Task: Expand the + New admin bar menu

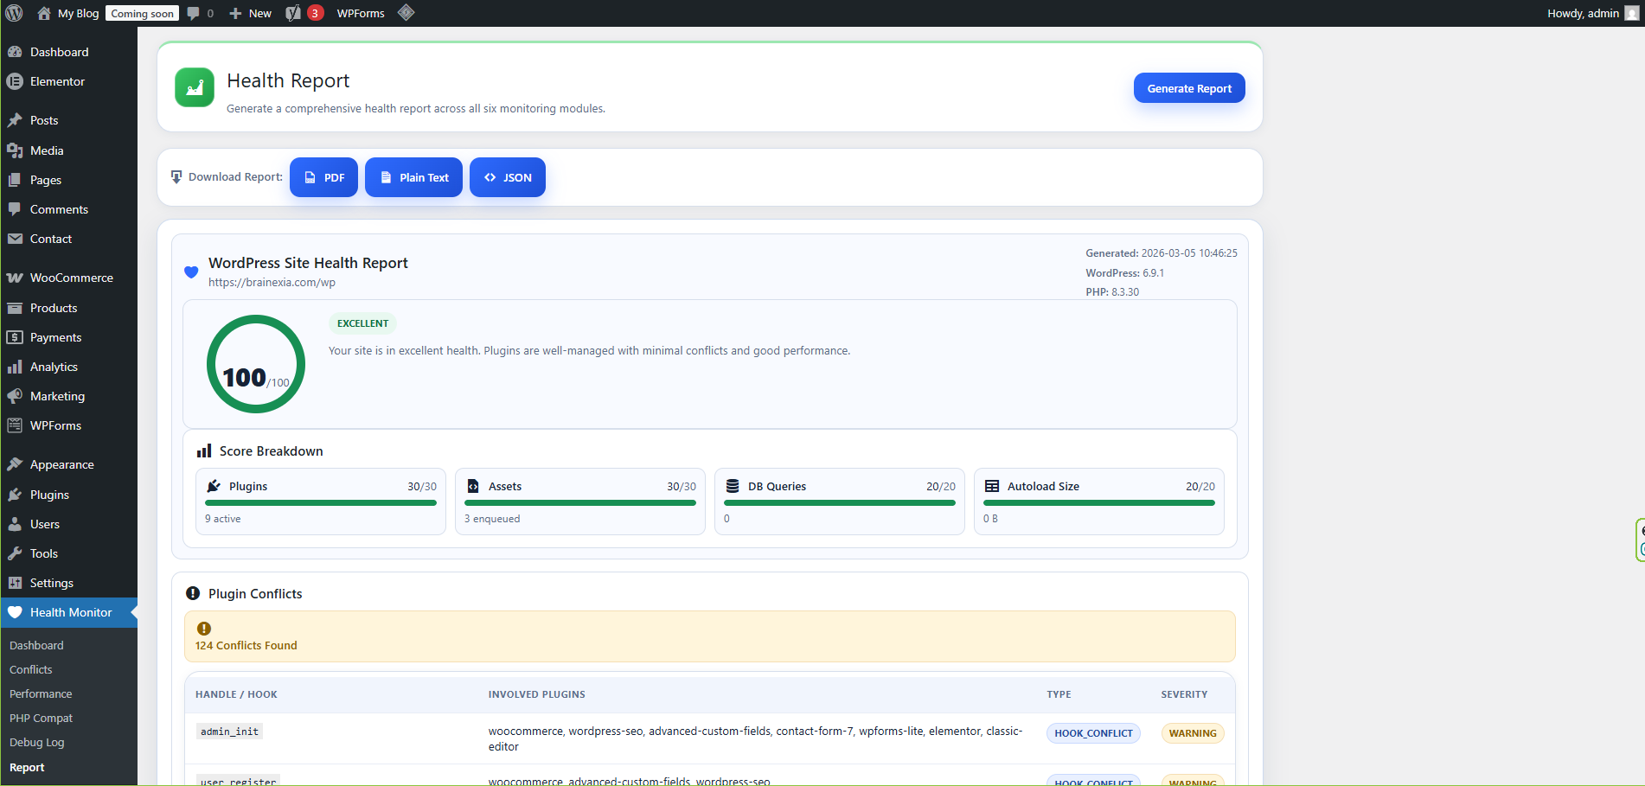Action: click(249, 13)
